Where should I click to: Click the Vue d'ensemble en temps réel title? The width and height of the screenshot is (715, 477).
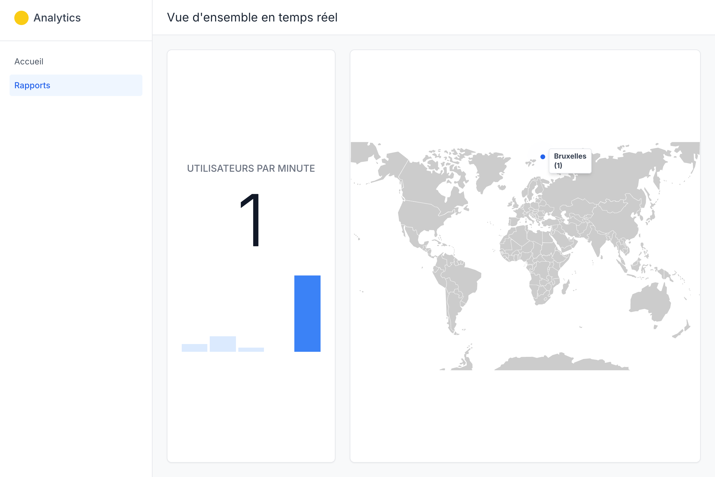click(252, 17)
